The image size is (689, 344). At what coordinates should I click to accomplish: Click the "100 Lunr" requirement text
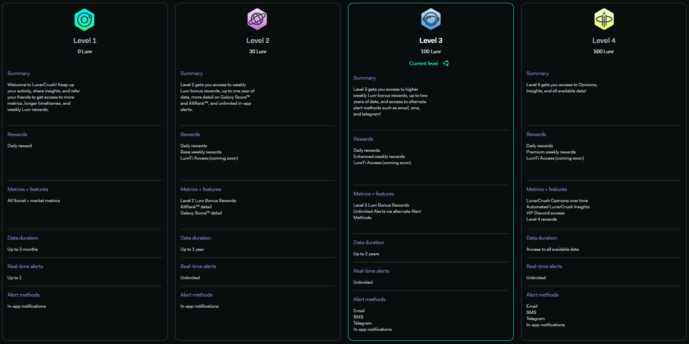tap(431, 52)
